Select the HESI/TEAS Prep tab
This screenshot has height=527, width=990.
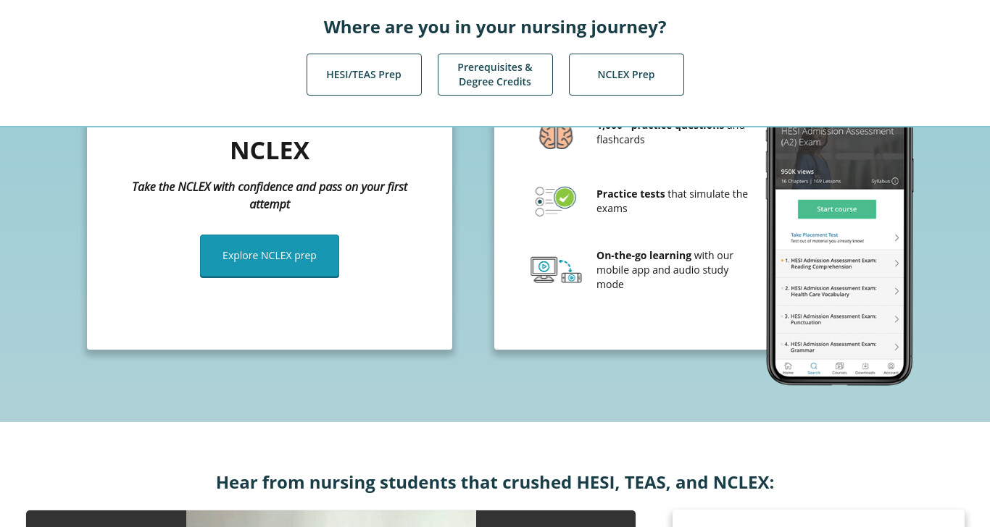(364, 75)
